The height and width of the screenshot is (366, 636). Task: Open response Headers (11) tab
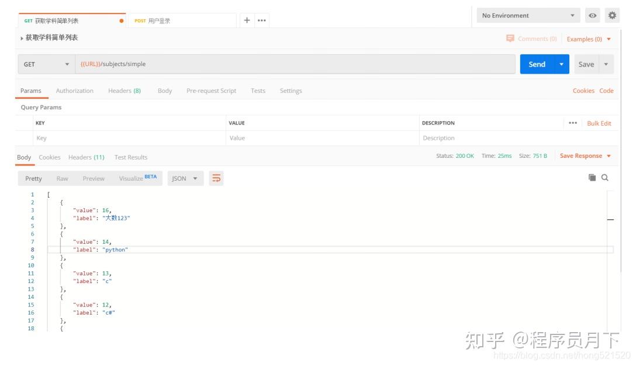point(87,157)
